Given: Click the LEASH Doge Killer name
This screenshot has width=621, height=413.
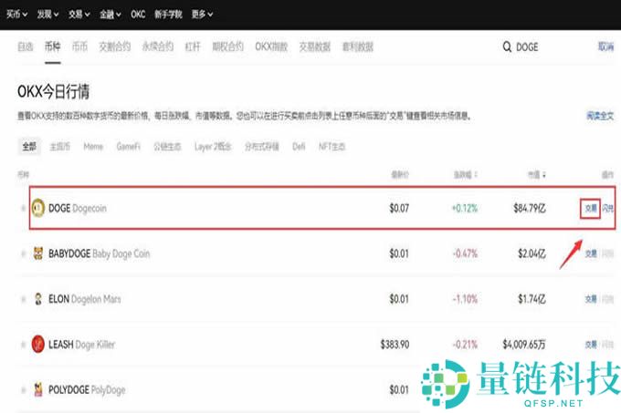Looking at the screenshot, I should coord(81,345).
